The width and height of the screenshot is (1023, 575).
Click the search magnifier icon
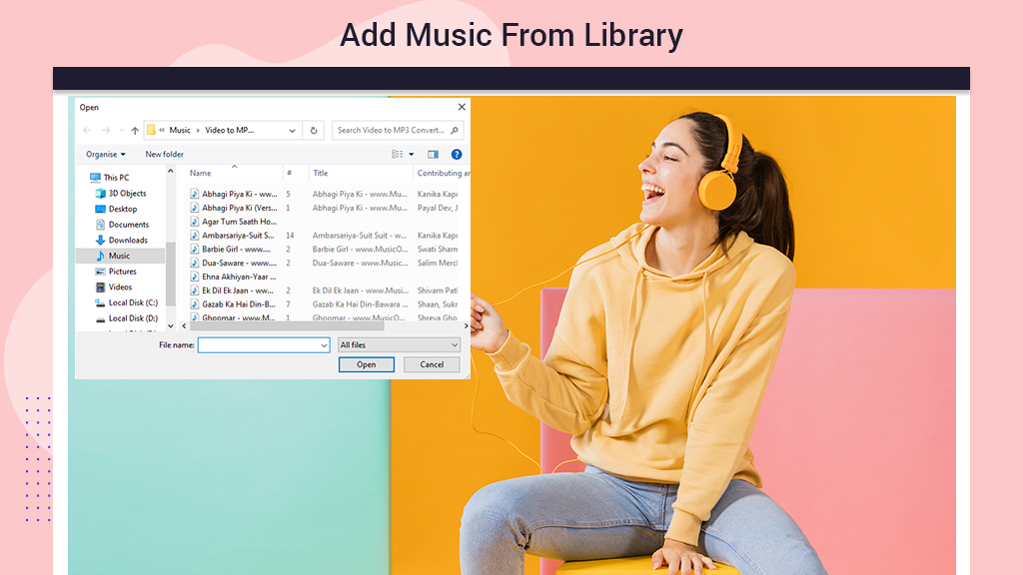pyautogui.click(x=455, y=131)
